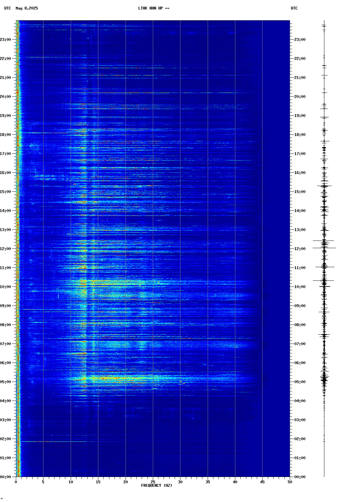The width and height of the screenshot is (338, 502).
Task: Click the seismogram waveform trace beside the spectrogram
Action: point(324,249)
